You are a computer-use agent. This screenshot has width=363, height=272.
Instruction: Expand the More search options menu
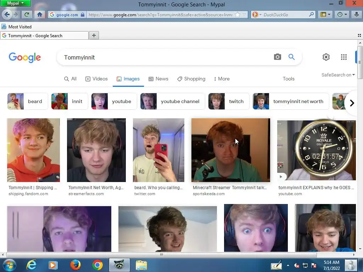(x=222, y=79)
